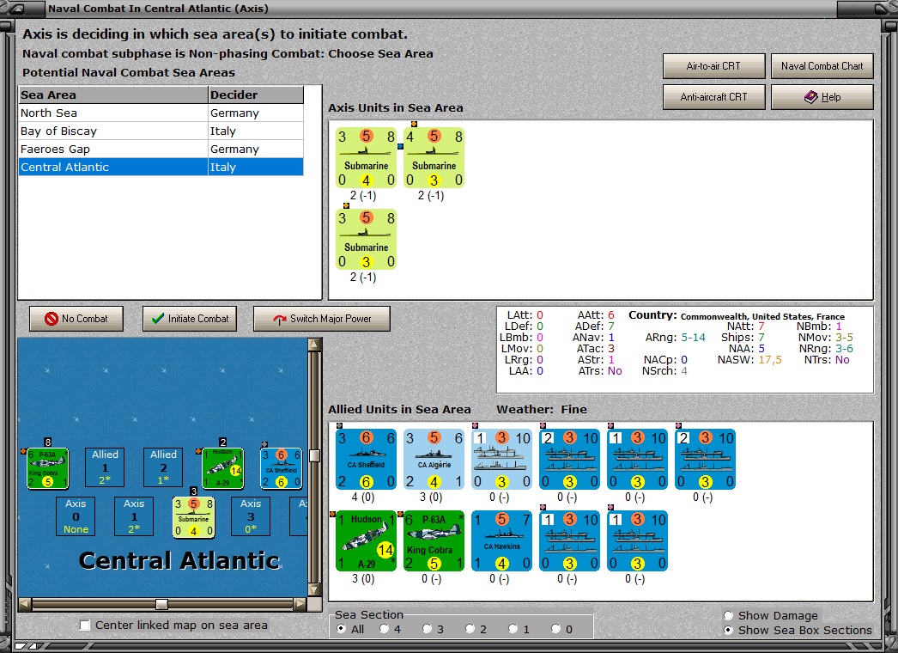Click Initiate Combat button

click(190, 319)
